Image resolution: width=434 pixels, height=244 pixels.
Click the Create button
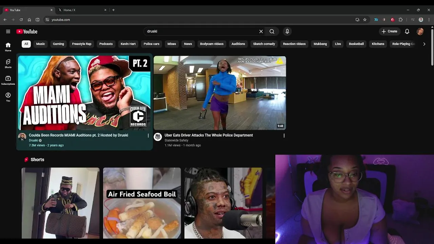pos(390,31)
